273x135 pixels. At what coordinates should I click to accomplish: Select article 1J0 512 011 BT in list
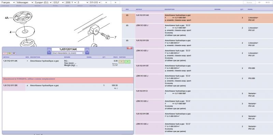coord(142,66)
